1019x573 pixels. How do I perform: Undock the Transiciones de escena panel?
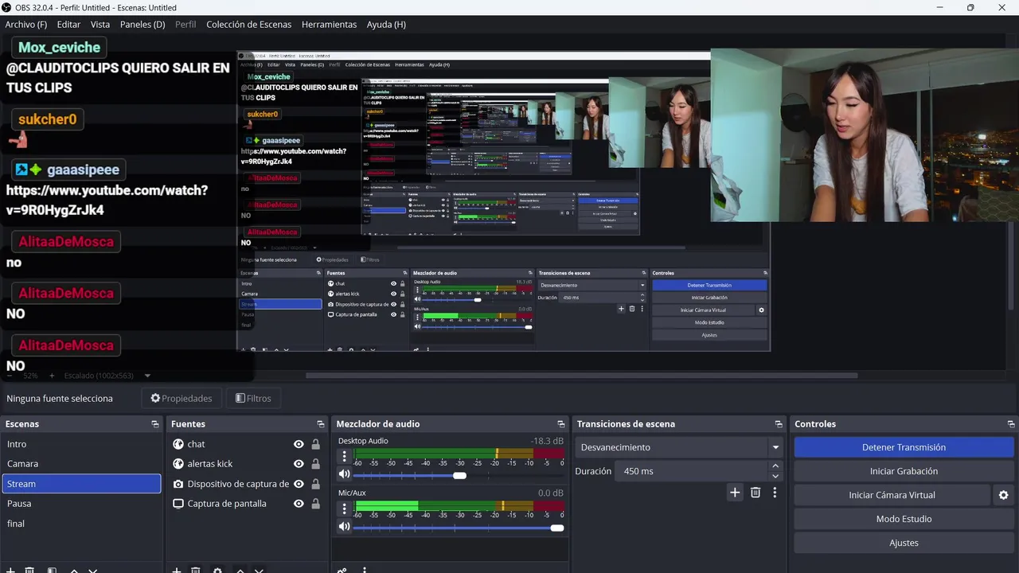779,424
